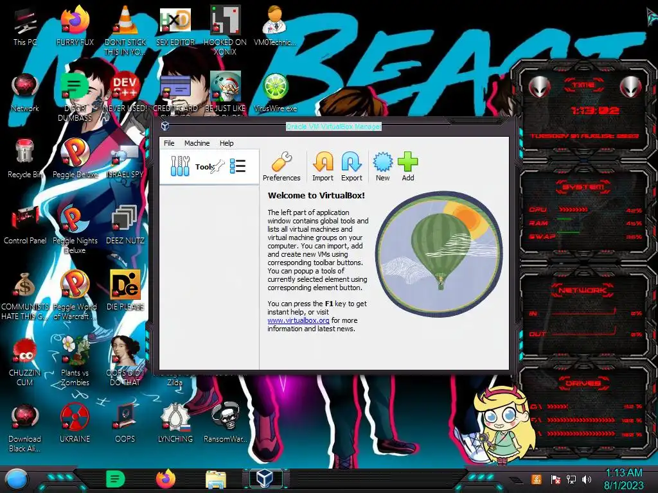Select the Peggle World of Warcraft shortcut
The image size is (658, 493).
pyautogui.click(x=75, y=295)
